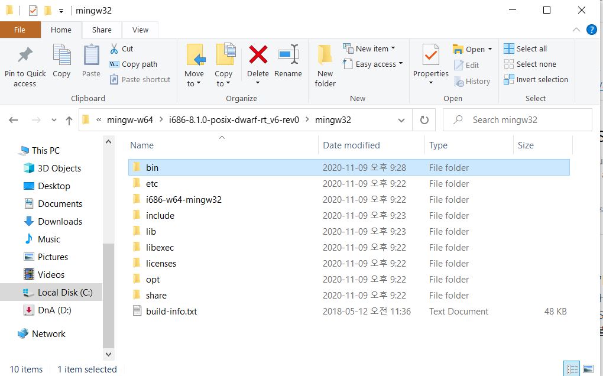Click Select all
This screenshot has height=376, width=603.
tap(526, 48)
